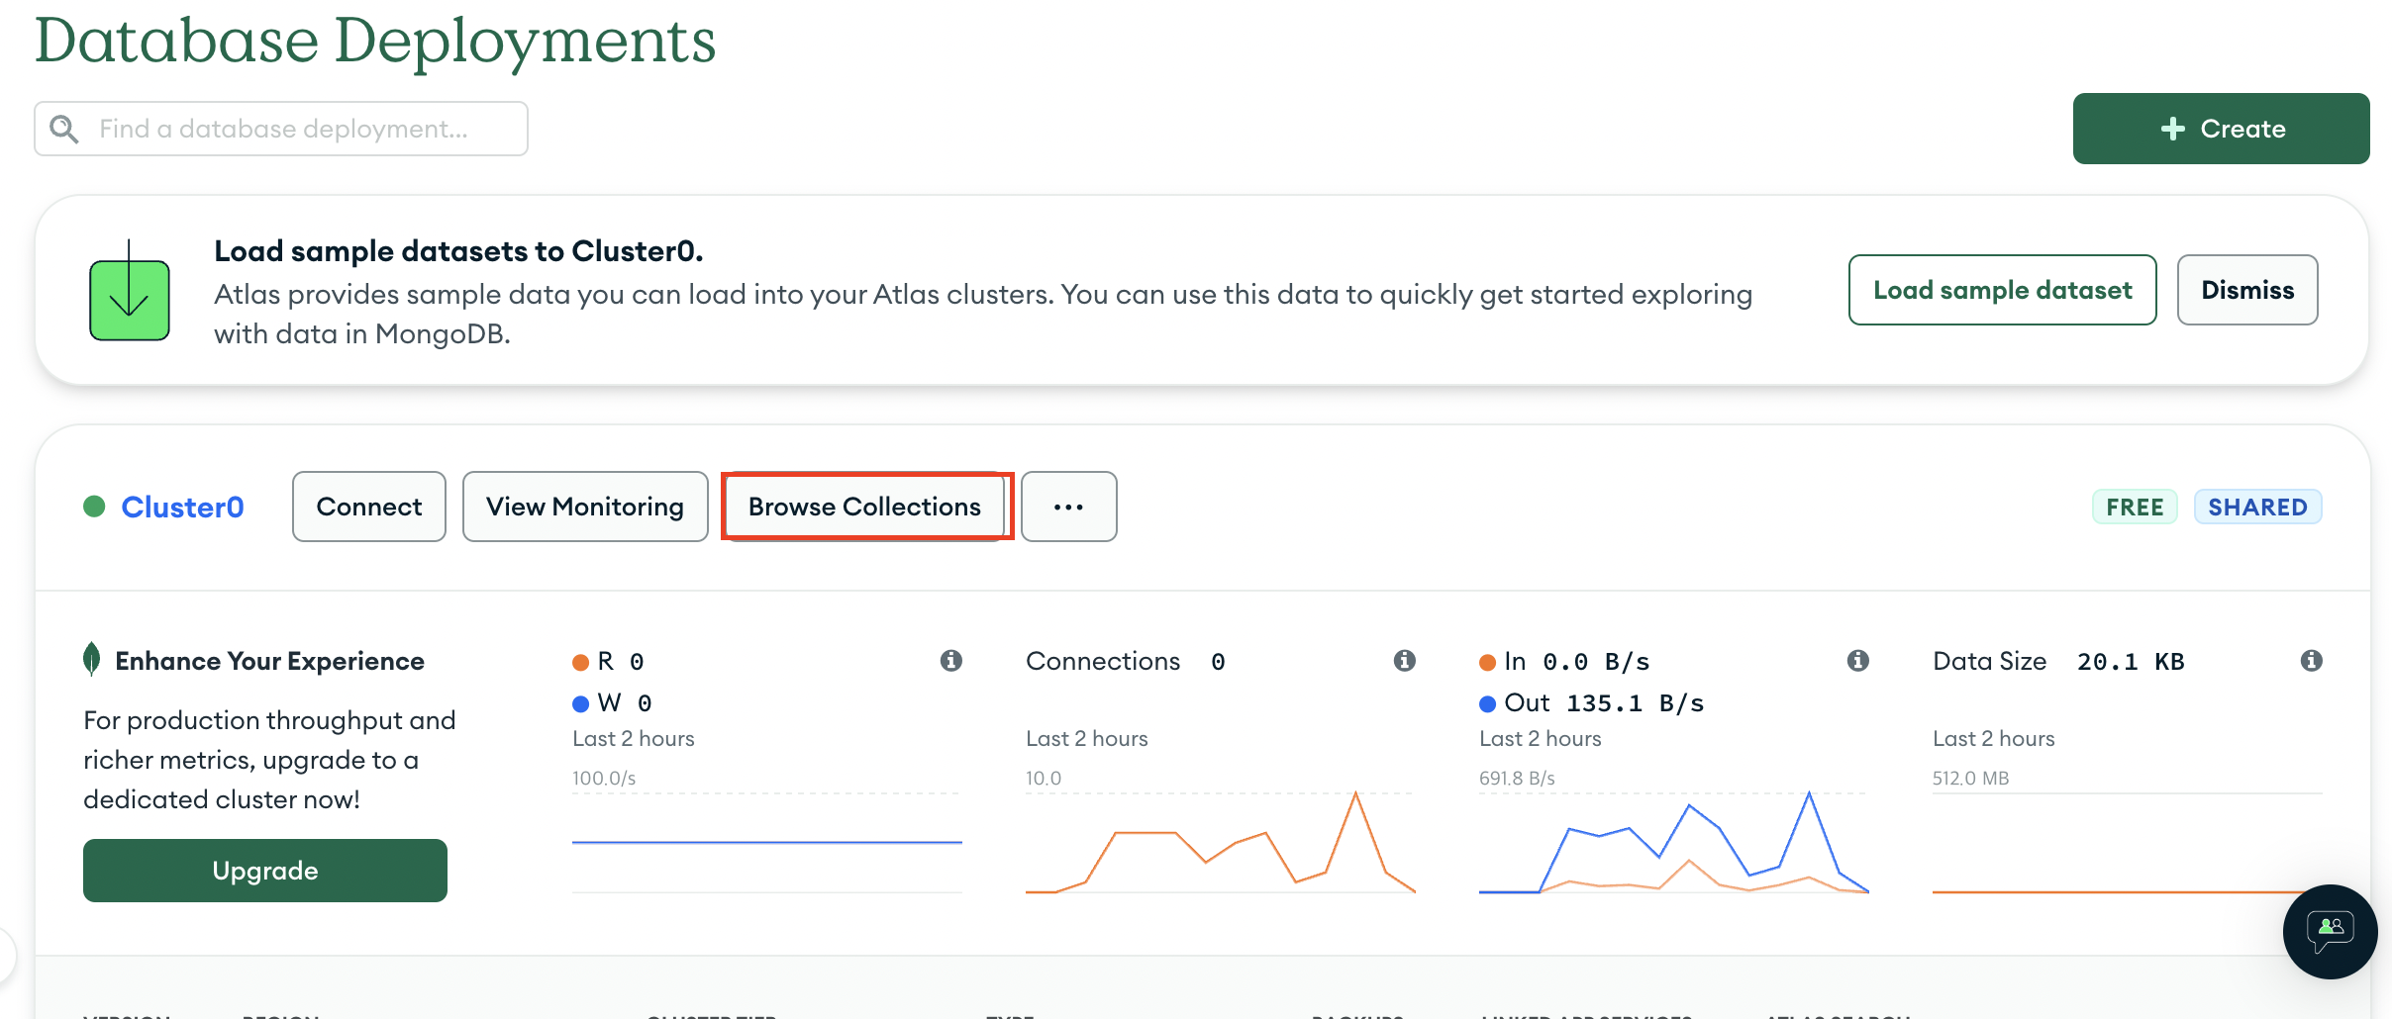Click the Data Size chart
Viewport: 2392px width, 1019px height.
(2128, 843)
